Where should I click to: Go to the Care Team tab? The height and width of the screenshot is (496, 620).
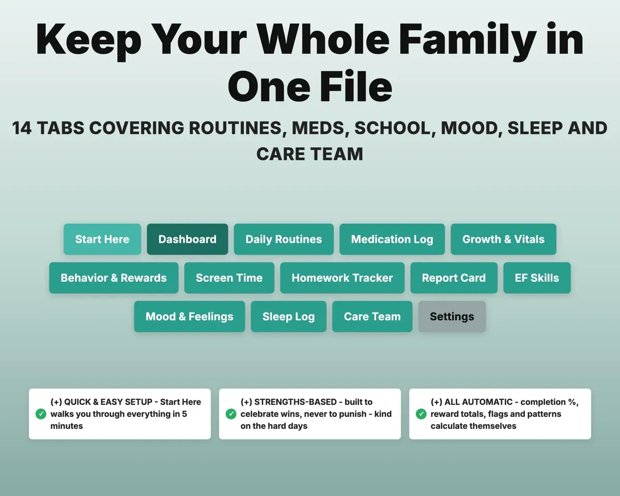tap(373, 317)
